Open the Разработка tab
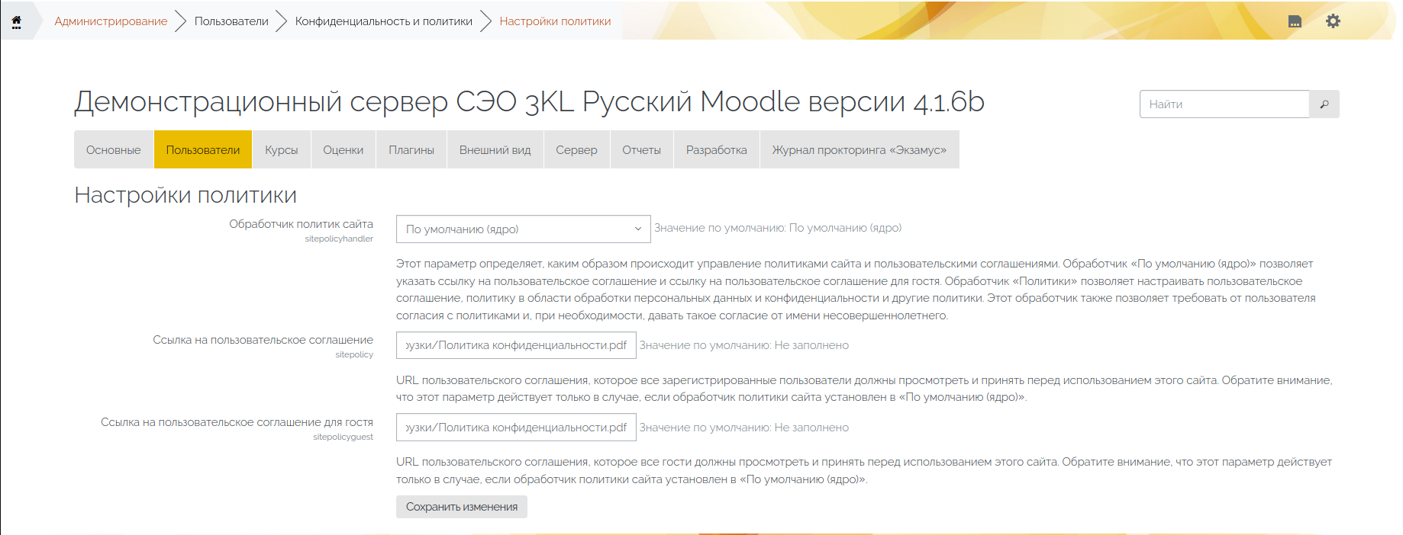 pyautogui.click(x=717, y=149)
